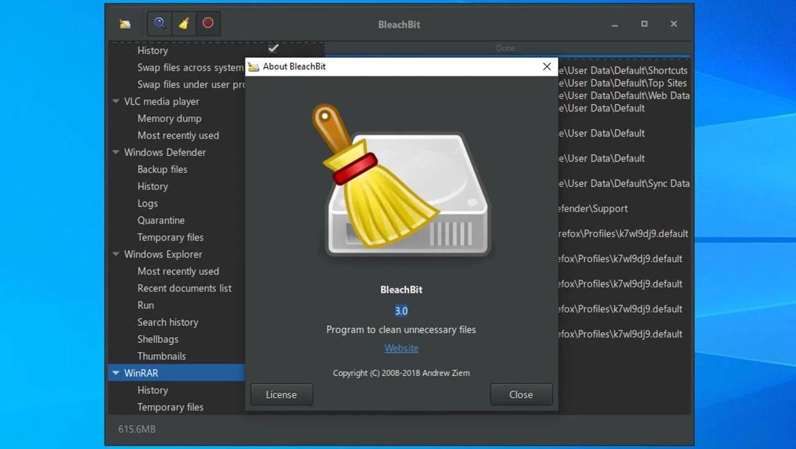Viewport: 796px width, 449px height.
Task: Select the Shellbags cleaner option
Action: (158, 339)
